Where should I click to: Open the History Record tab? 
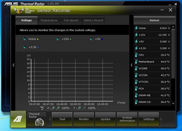pyautogui.click(x=93, y=20)
